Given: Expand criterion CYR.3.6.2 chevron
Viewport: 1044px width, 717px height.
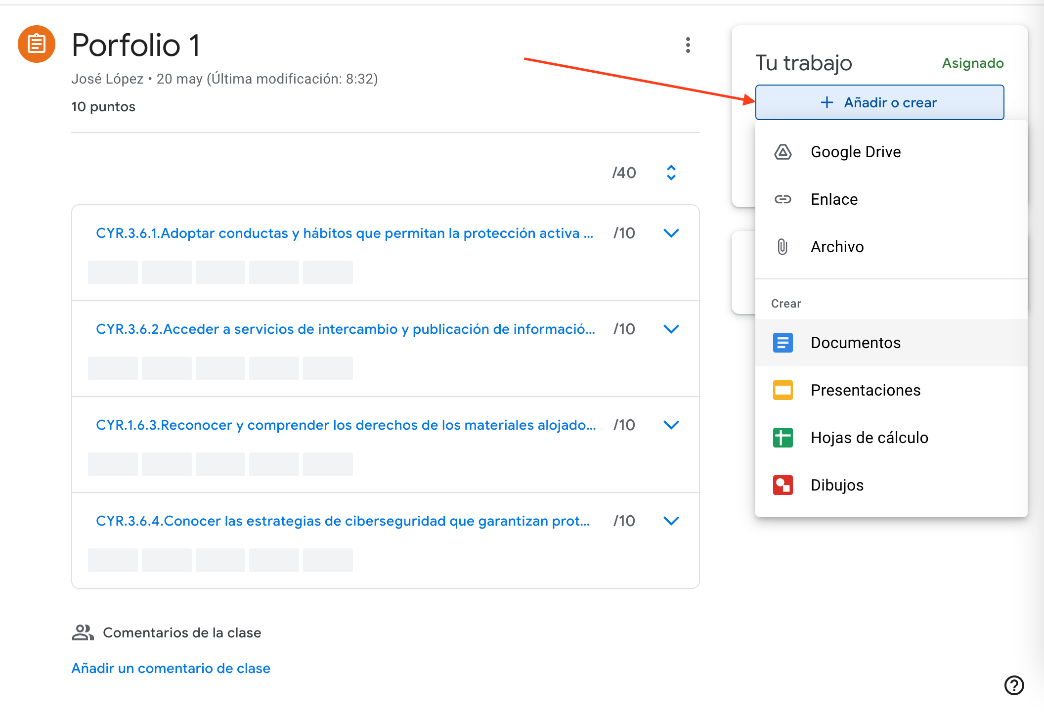Looking at the screenshot, I should tap(671, 329).
